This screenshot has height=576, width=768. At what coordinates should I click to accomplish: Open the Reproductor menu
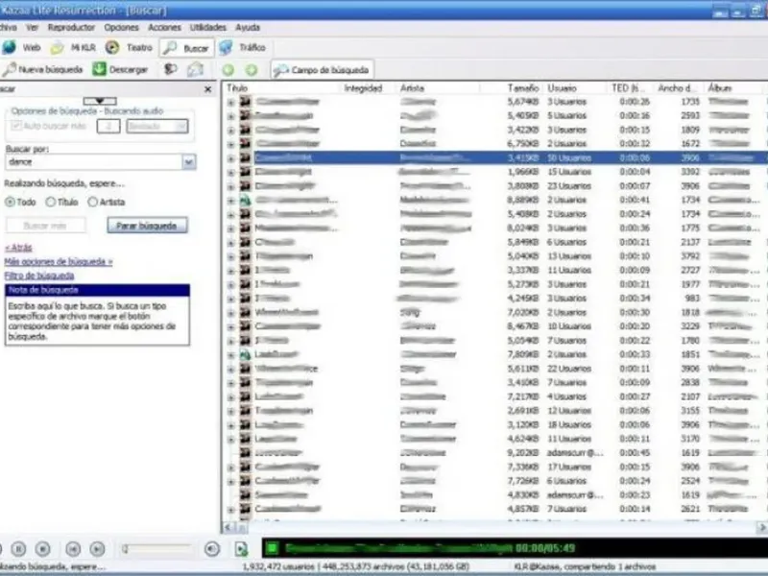71,28
